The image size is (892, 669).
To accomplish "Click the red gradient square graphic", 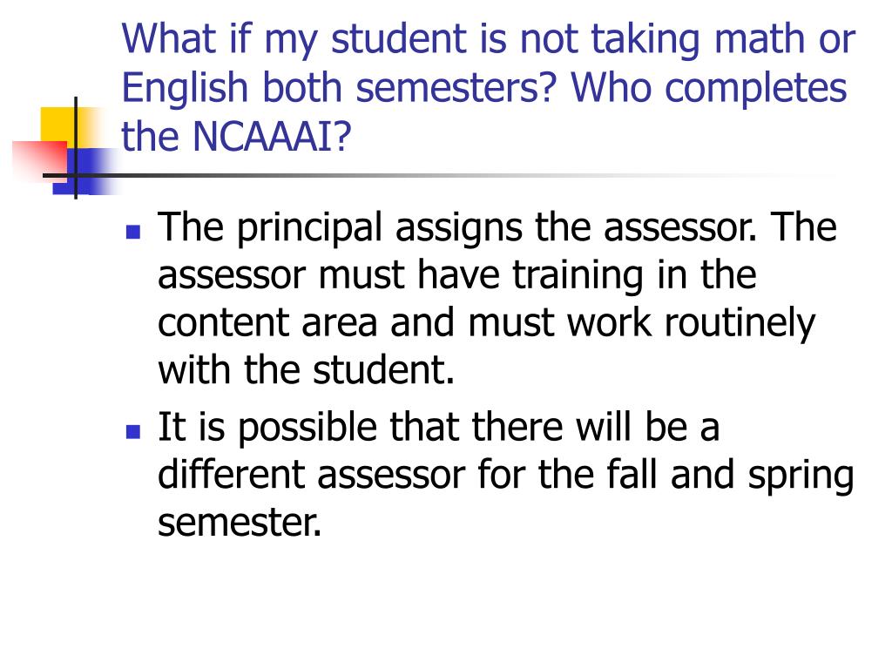I will click(40, 161).
